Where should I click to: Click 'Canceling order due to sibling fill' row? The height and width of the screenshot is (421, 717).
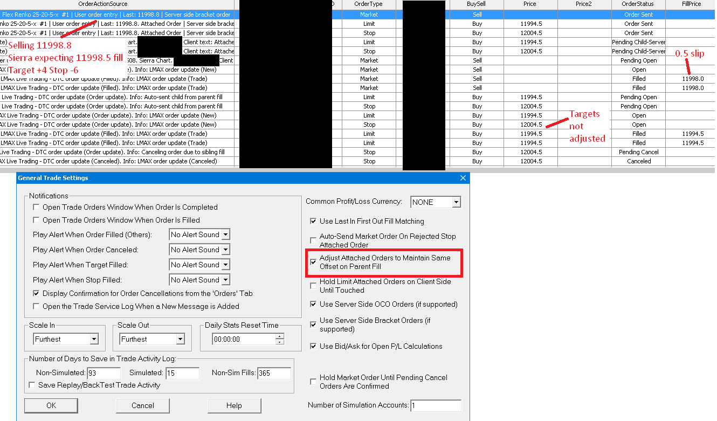358,152
